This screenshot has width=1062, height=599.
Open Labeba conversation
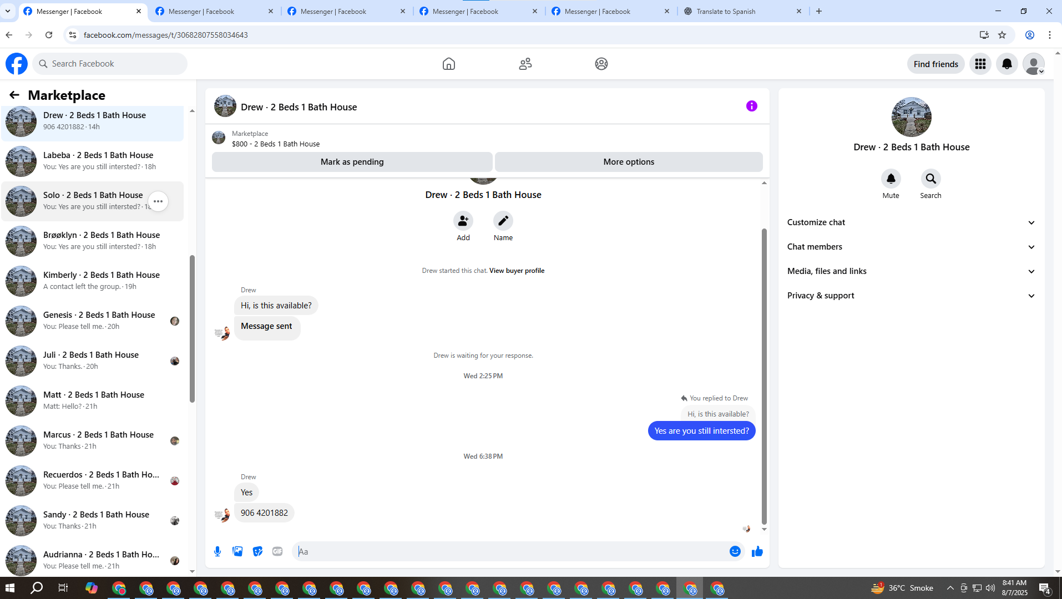coord(92,161)
